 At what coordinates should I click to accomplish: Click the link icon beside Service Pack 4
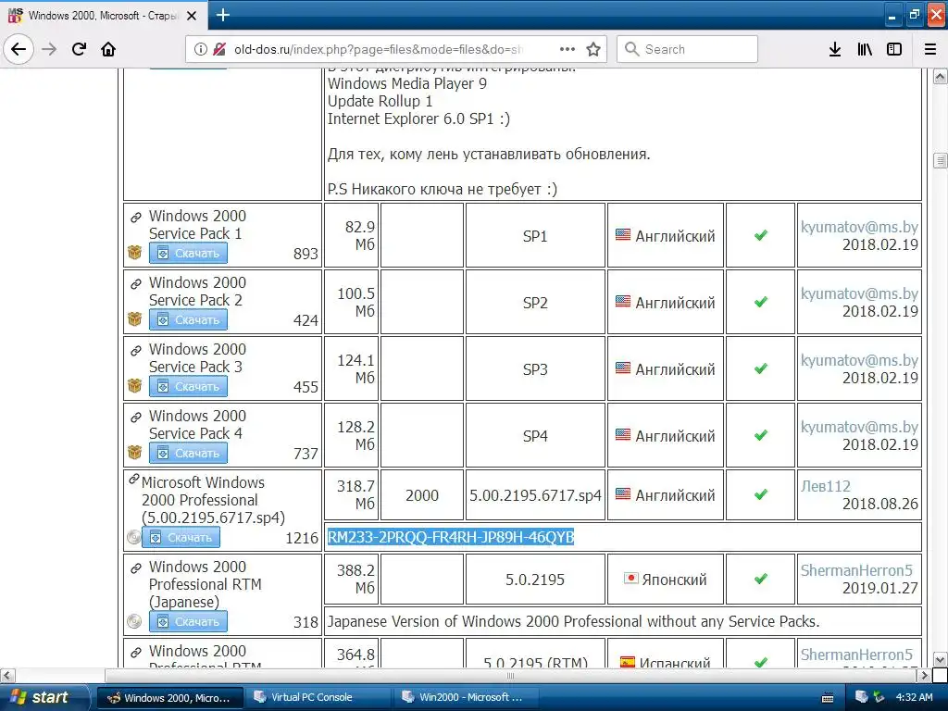(x=136, y=417)
